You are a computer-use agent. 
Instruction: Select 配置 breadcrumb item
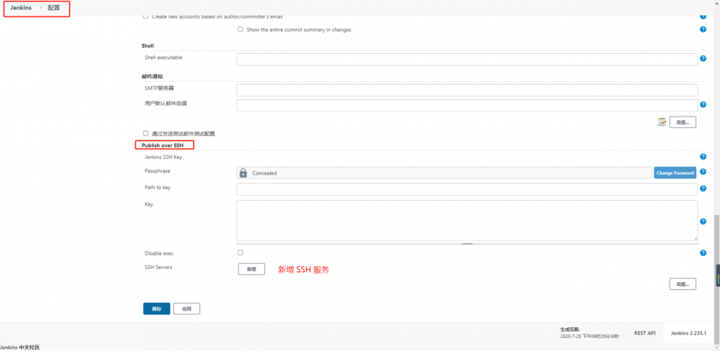(54, 8)
